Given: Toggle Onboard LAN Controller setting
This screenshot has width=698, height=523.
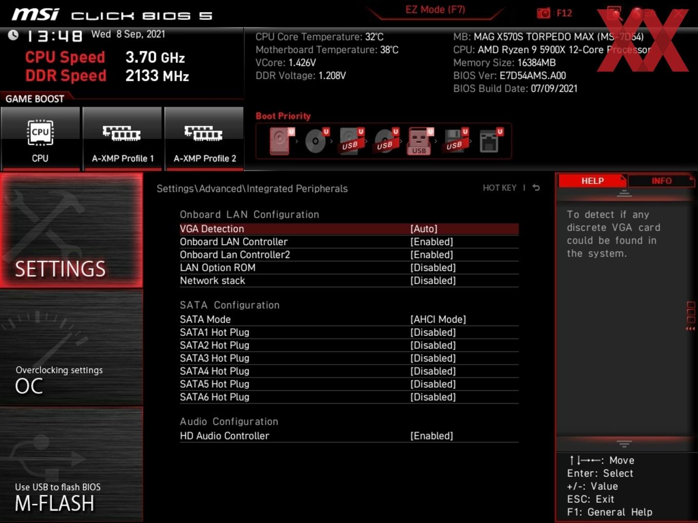Looking at the screenshot, I should coord(349,242).
